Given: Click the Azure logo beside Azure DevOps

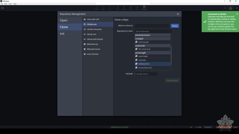Looking at the screenshot, I should point(85,54).
